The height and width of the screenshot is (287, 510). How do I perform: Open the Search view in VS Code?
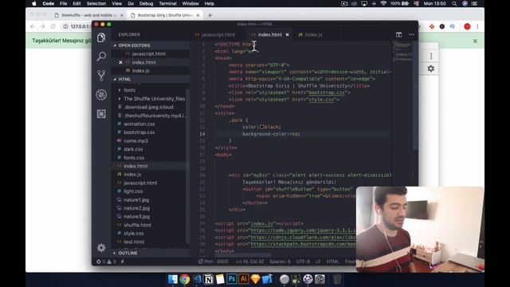101,57
